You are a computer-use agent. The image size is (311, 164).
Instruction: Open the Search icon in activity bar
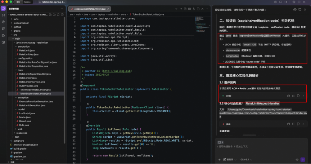point(3,15)
